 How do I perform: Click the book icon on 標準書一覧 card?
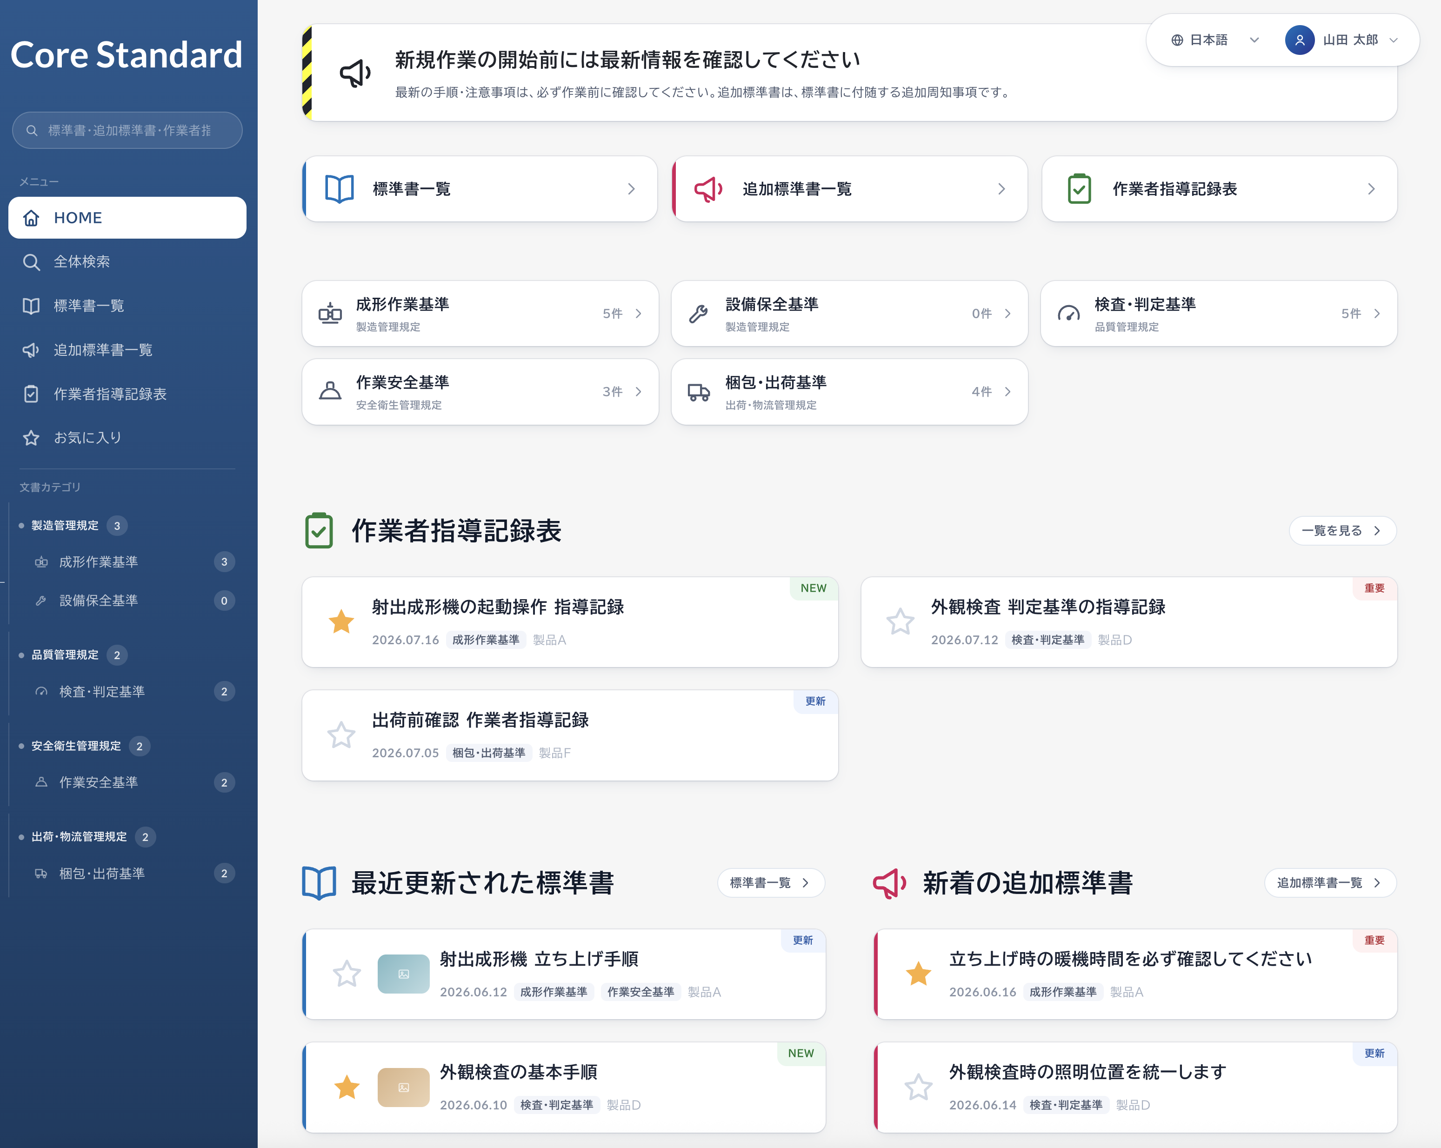click(x=340, y=189)
